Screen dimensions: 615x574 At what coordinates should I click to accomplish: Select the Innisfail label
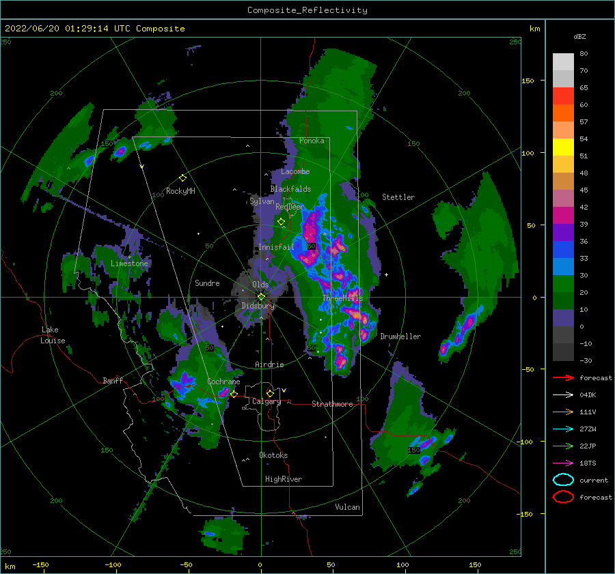(x=276, y=247)
